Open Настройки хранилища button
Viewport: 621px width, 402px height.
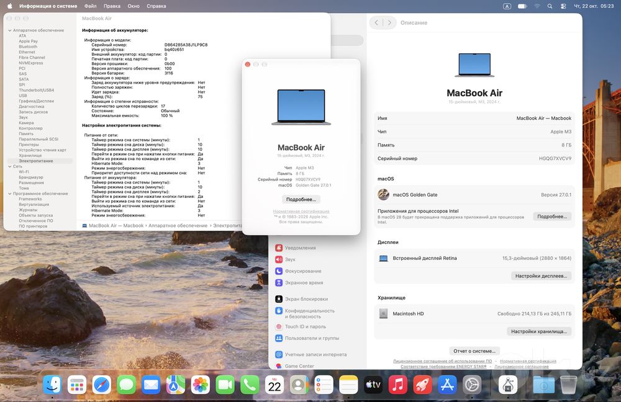click(x=539, y=331)
